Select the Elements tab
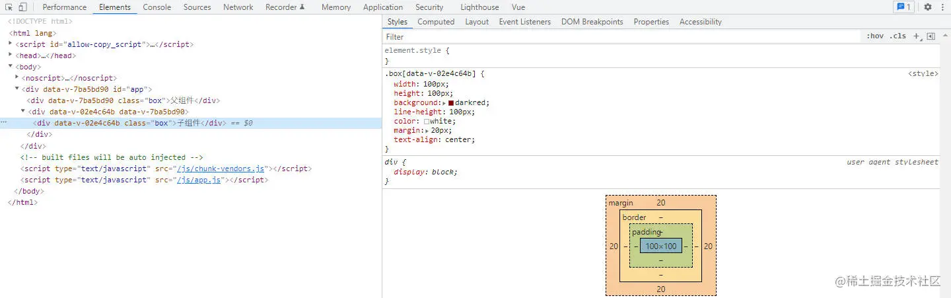951x298 pixels. point(115,7)
